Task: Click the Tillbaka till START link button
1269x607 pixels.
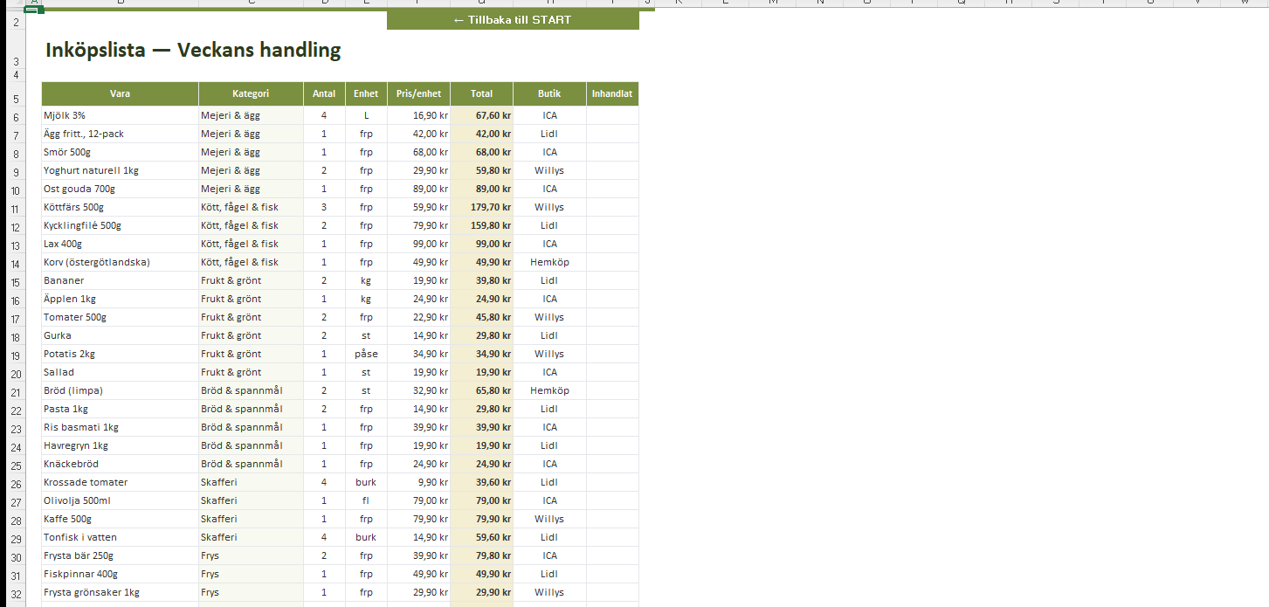Action: (513, 19)
